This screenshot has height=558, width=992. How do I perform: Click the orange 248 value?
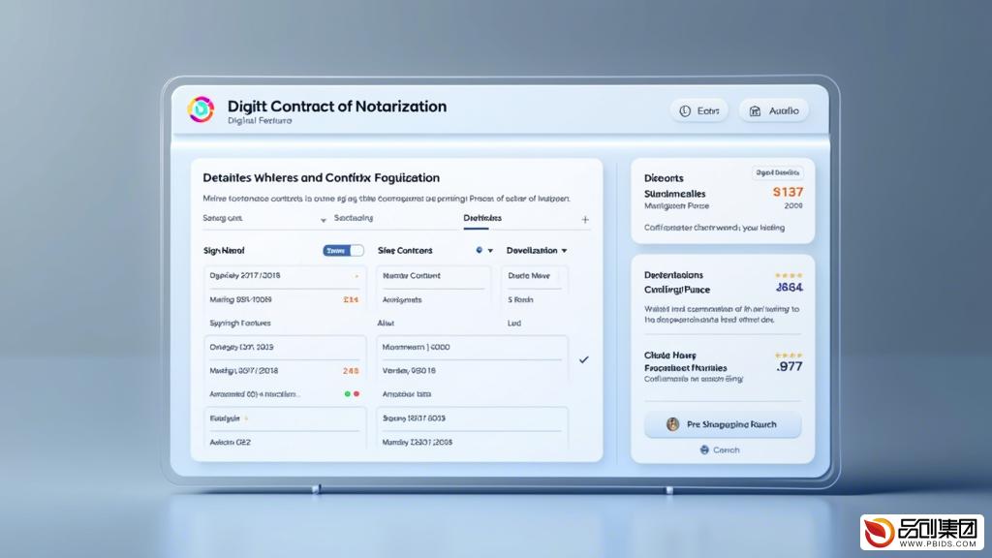tap(351, 371)
